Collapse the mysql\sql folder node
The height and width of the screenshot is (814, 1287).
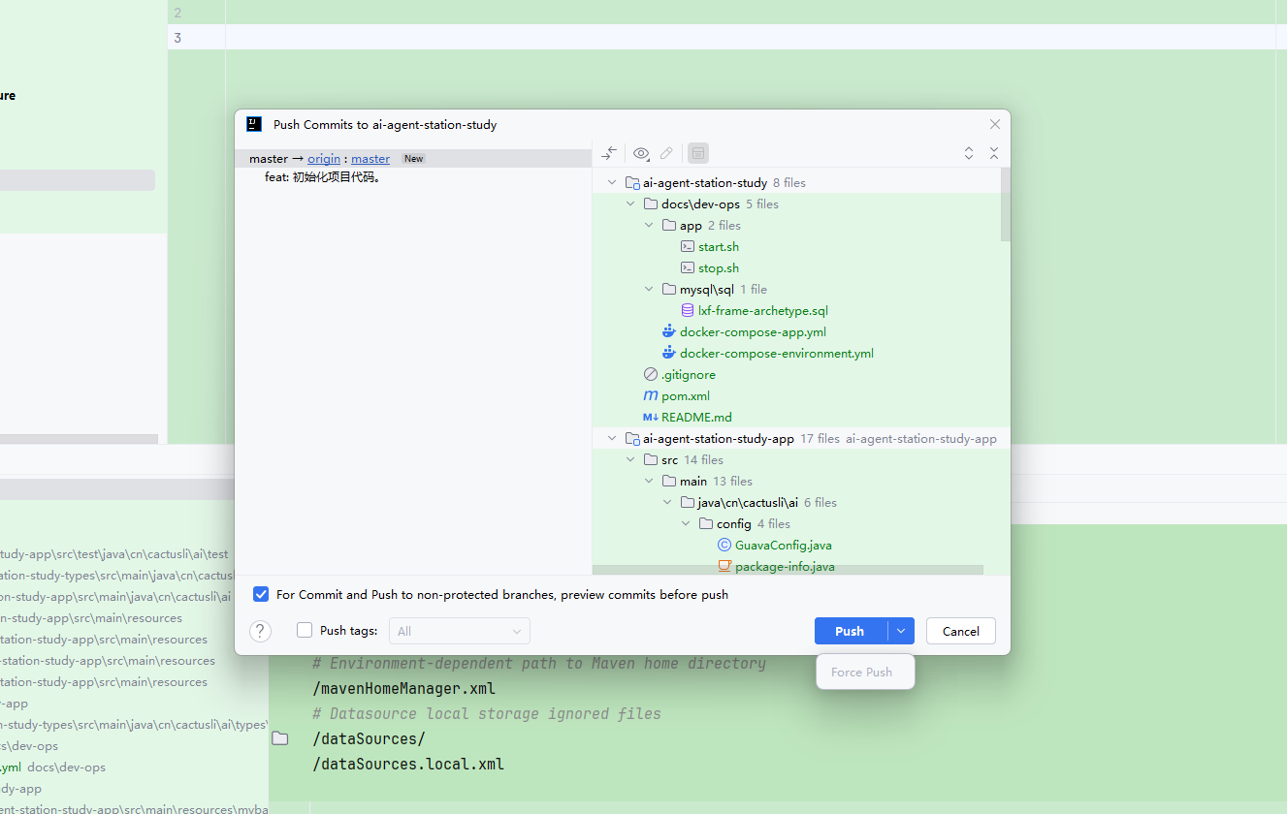tap(649, 290)
